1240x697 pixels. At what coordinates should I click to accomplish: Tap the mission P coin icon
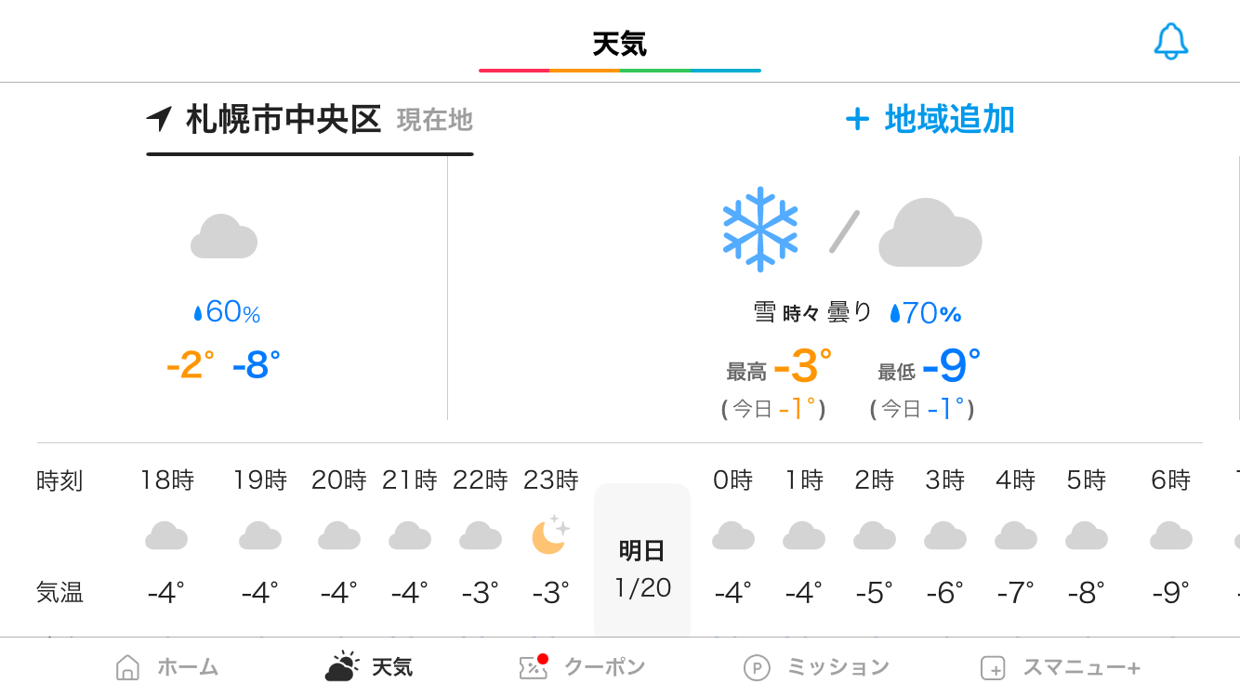click(x=757, y=667)
